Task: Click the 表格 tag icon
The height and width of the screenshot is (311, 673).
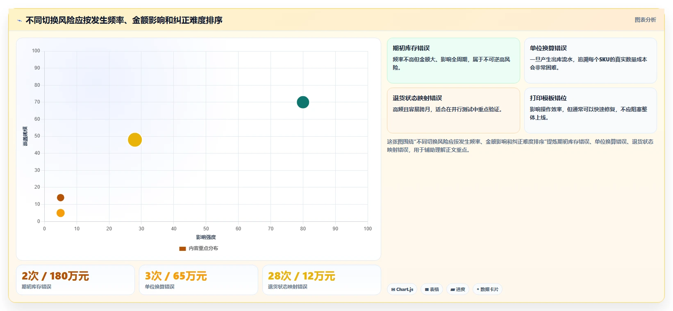Action: 427,289
